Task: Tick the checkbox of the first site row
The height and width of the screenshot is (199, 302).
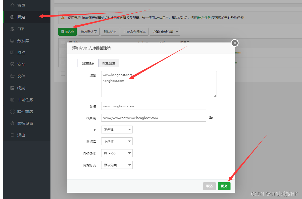Action: 63,52
